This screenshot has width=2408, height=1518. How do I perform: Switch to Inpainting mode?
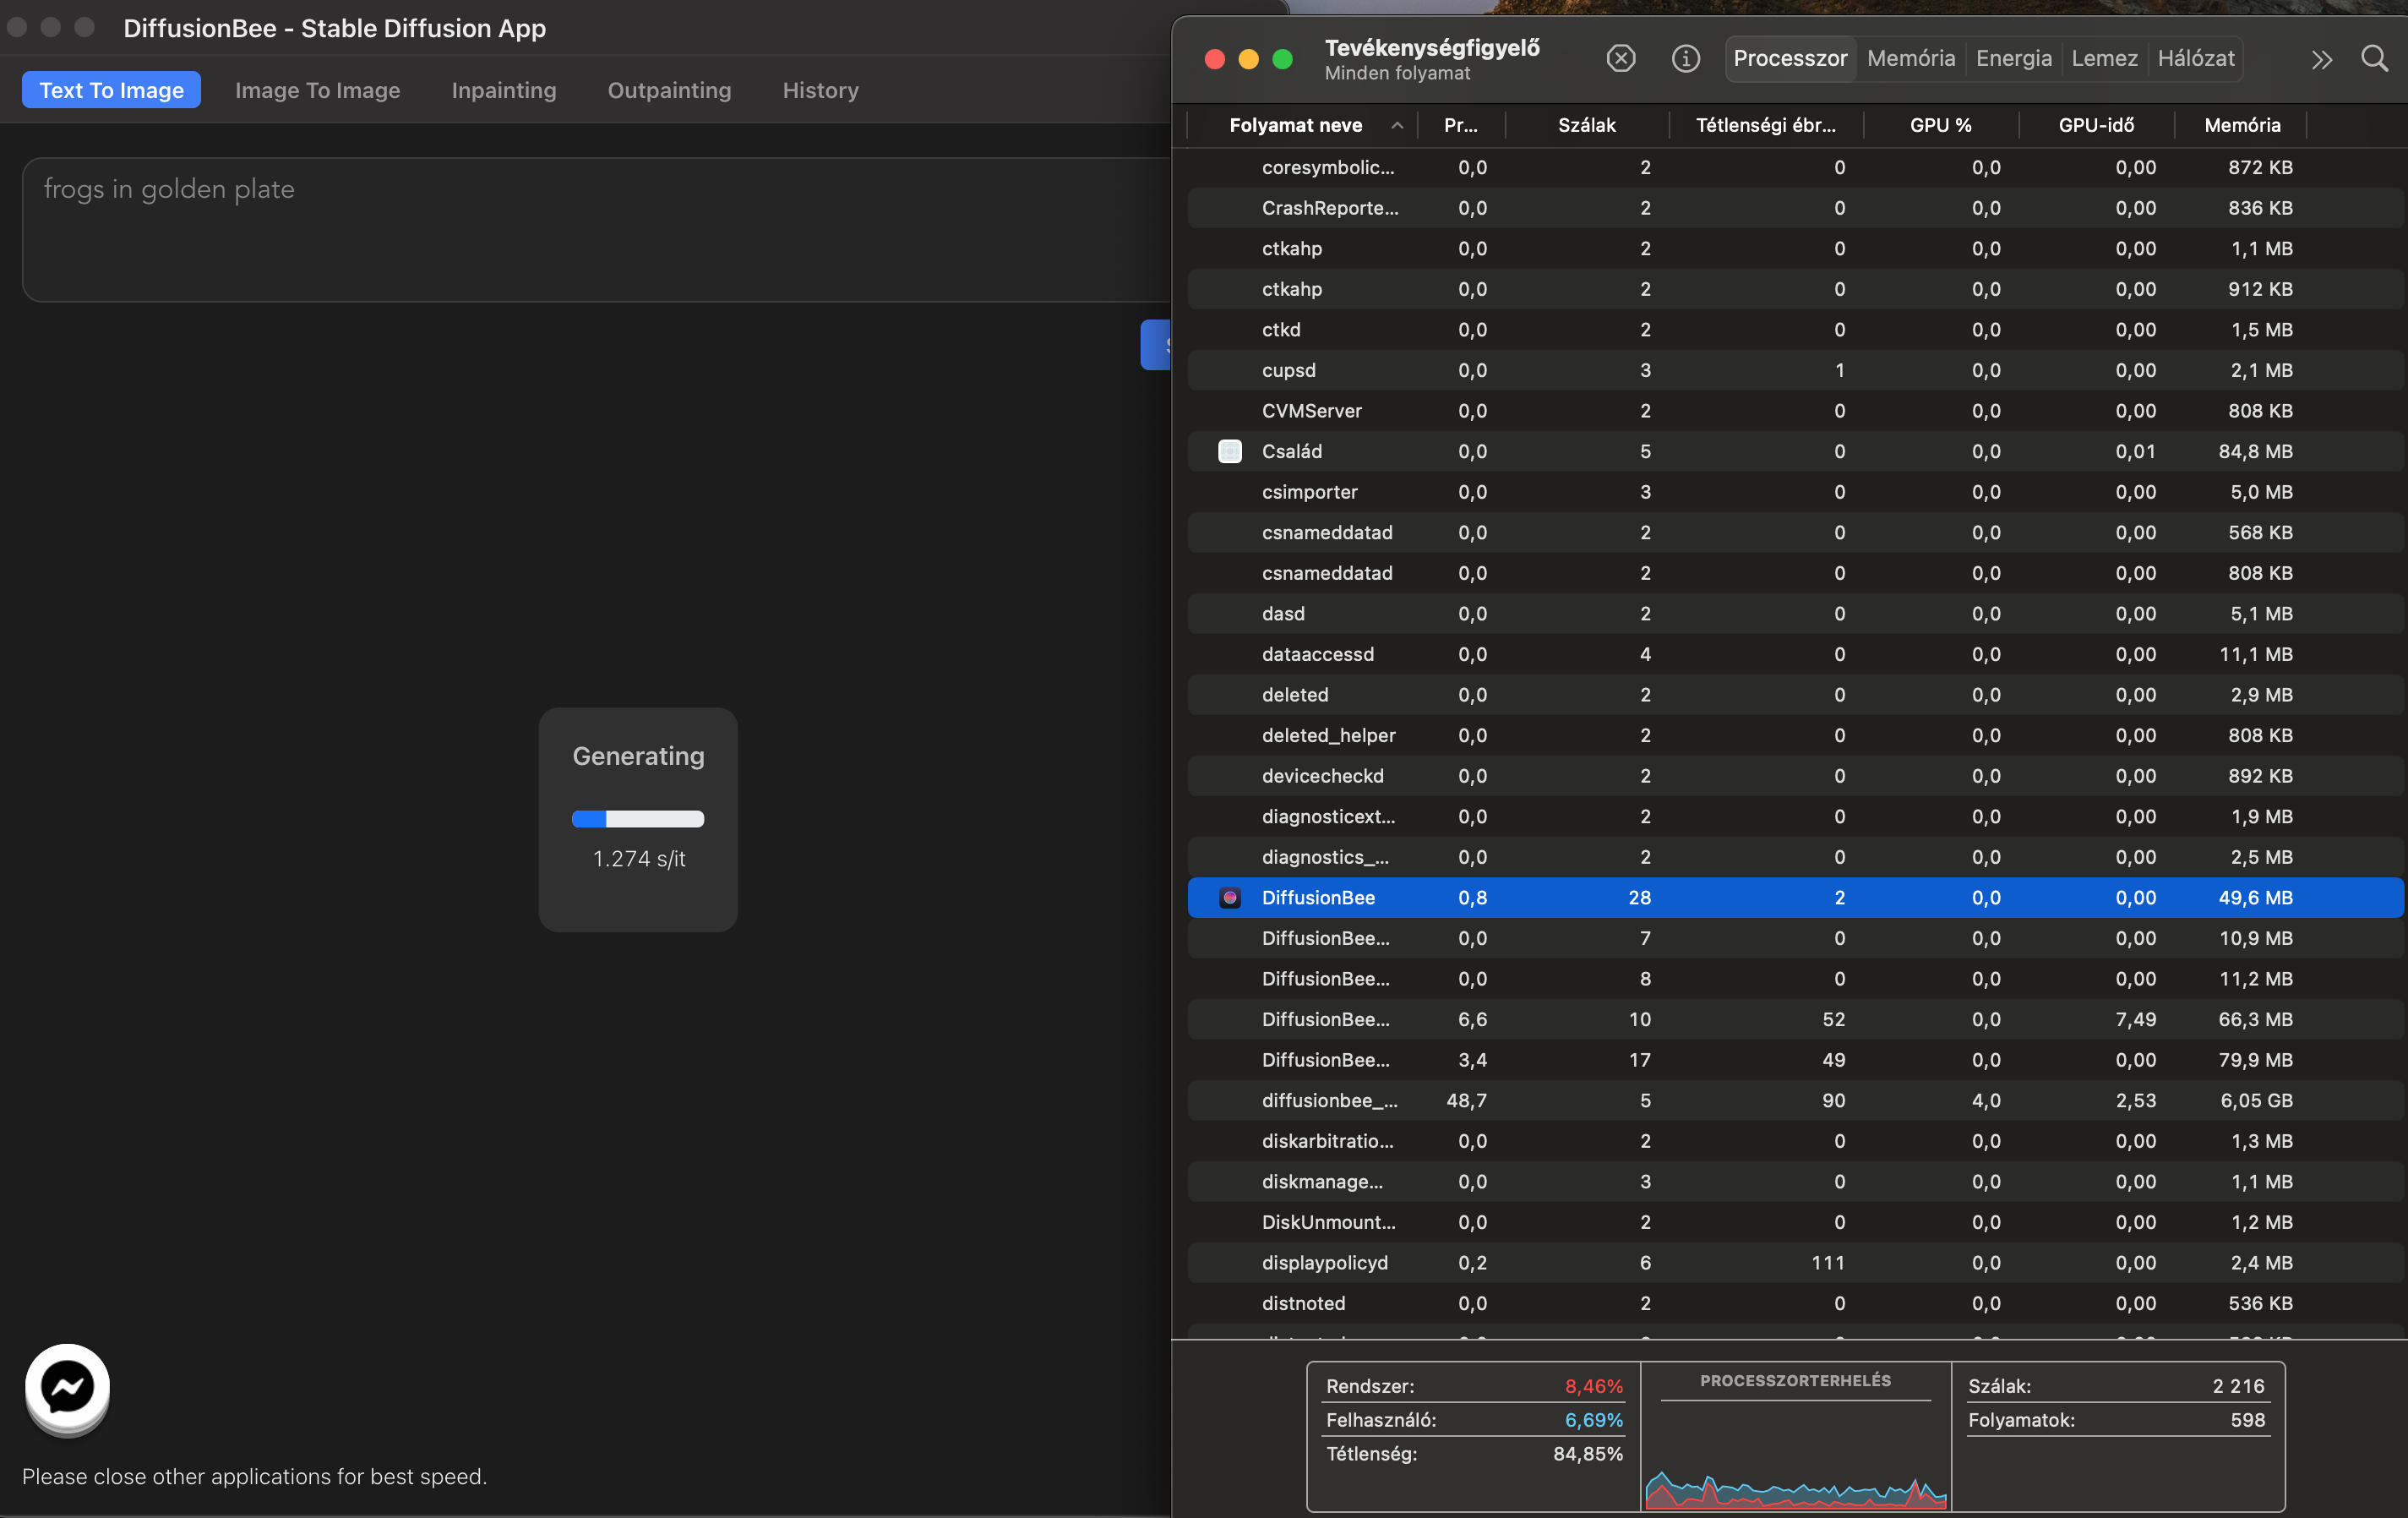(504, 90)
